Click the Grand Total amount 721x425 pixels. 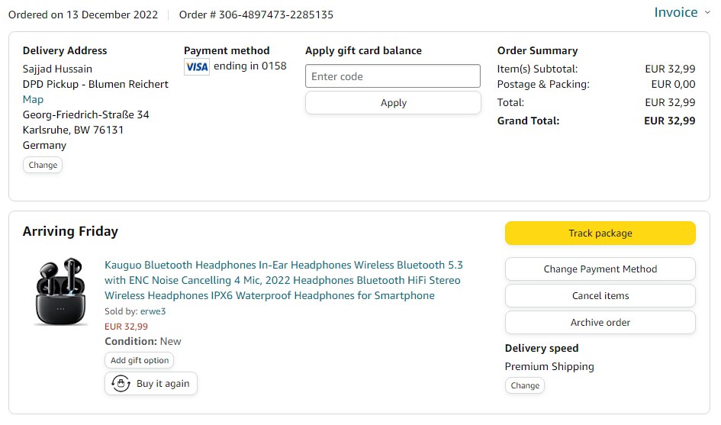tap(669, 121)
